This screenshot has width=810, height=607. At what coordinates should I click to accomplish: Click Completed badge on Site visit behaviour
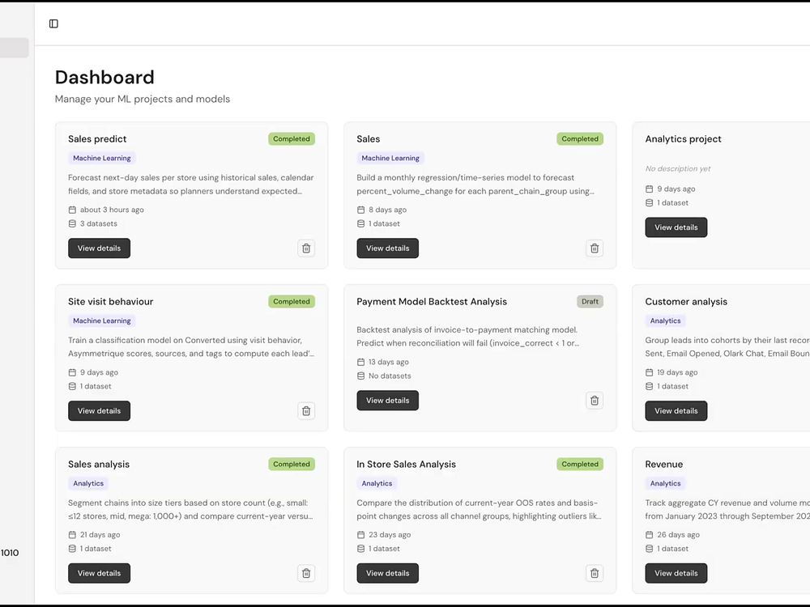coord(292,302)
